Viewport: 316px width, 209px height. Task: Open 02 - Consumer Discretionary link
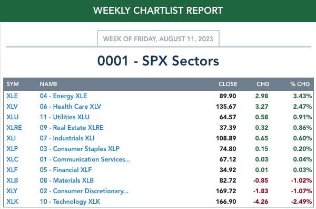click(x=84, y=191)
